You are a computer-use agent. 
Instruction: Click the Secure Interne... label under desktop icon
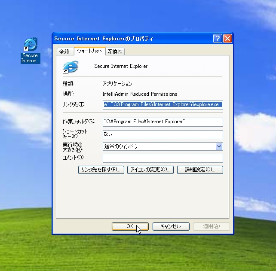click(x=30, y=58)
